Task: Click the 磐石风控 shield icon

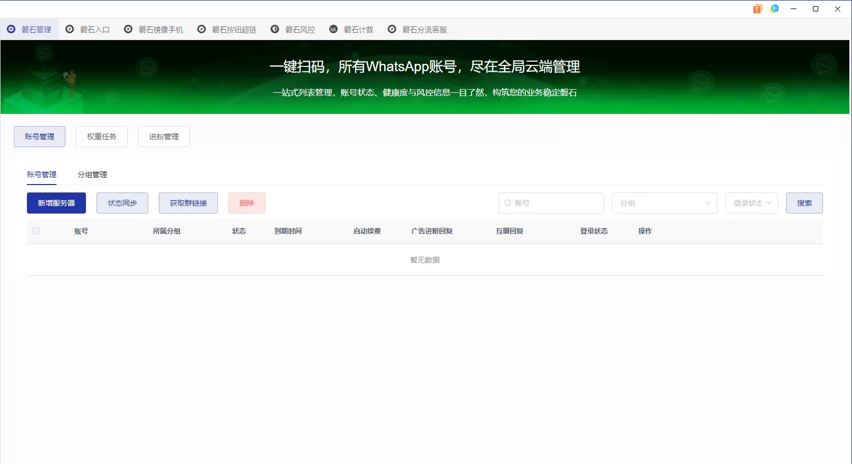Action: (x=275, y=30)
